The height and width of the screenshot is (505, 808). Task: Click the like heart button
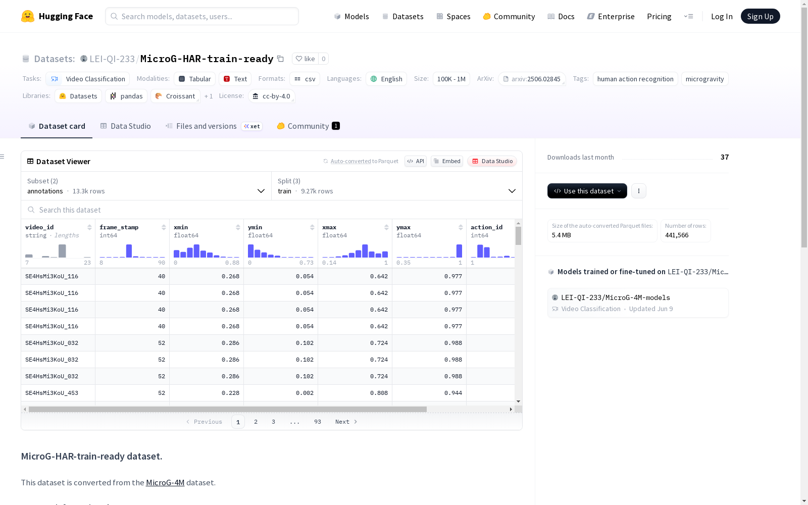pos(305,59)
